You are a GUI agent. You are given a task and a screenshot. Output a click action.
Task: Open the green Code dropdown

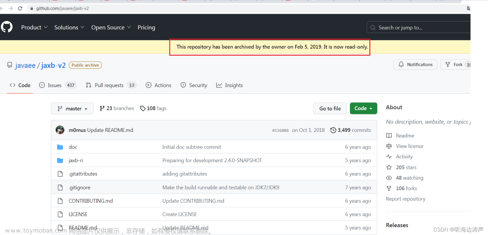tap(363, 108)
